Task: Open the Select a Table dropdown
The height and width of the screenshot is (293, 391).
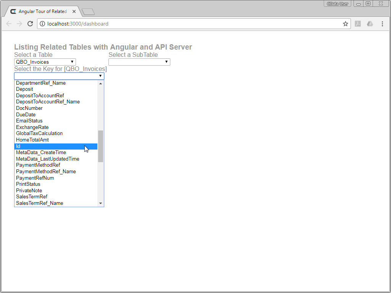Action: coord(45,62)
